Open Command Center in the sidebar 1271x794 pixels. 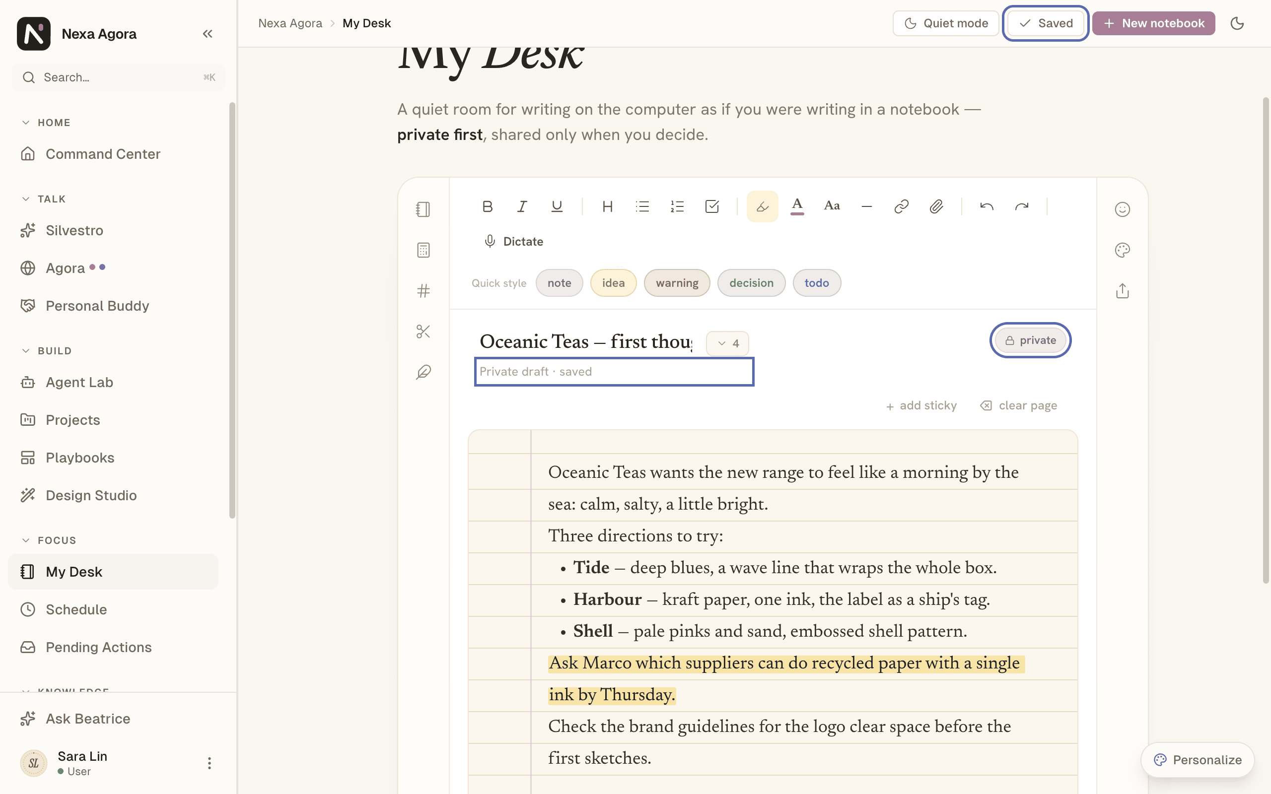[x=113, y=154]
